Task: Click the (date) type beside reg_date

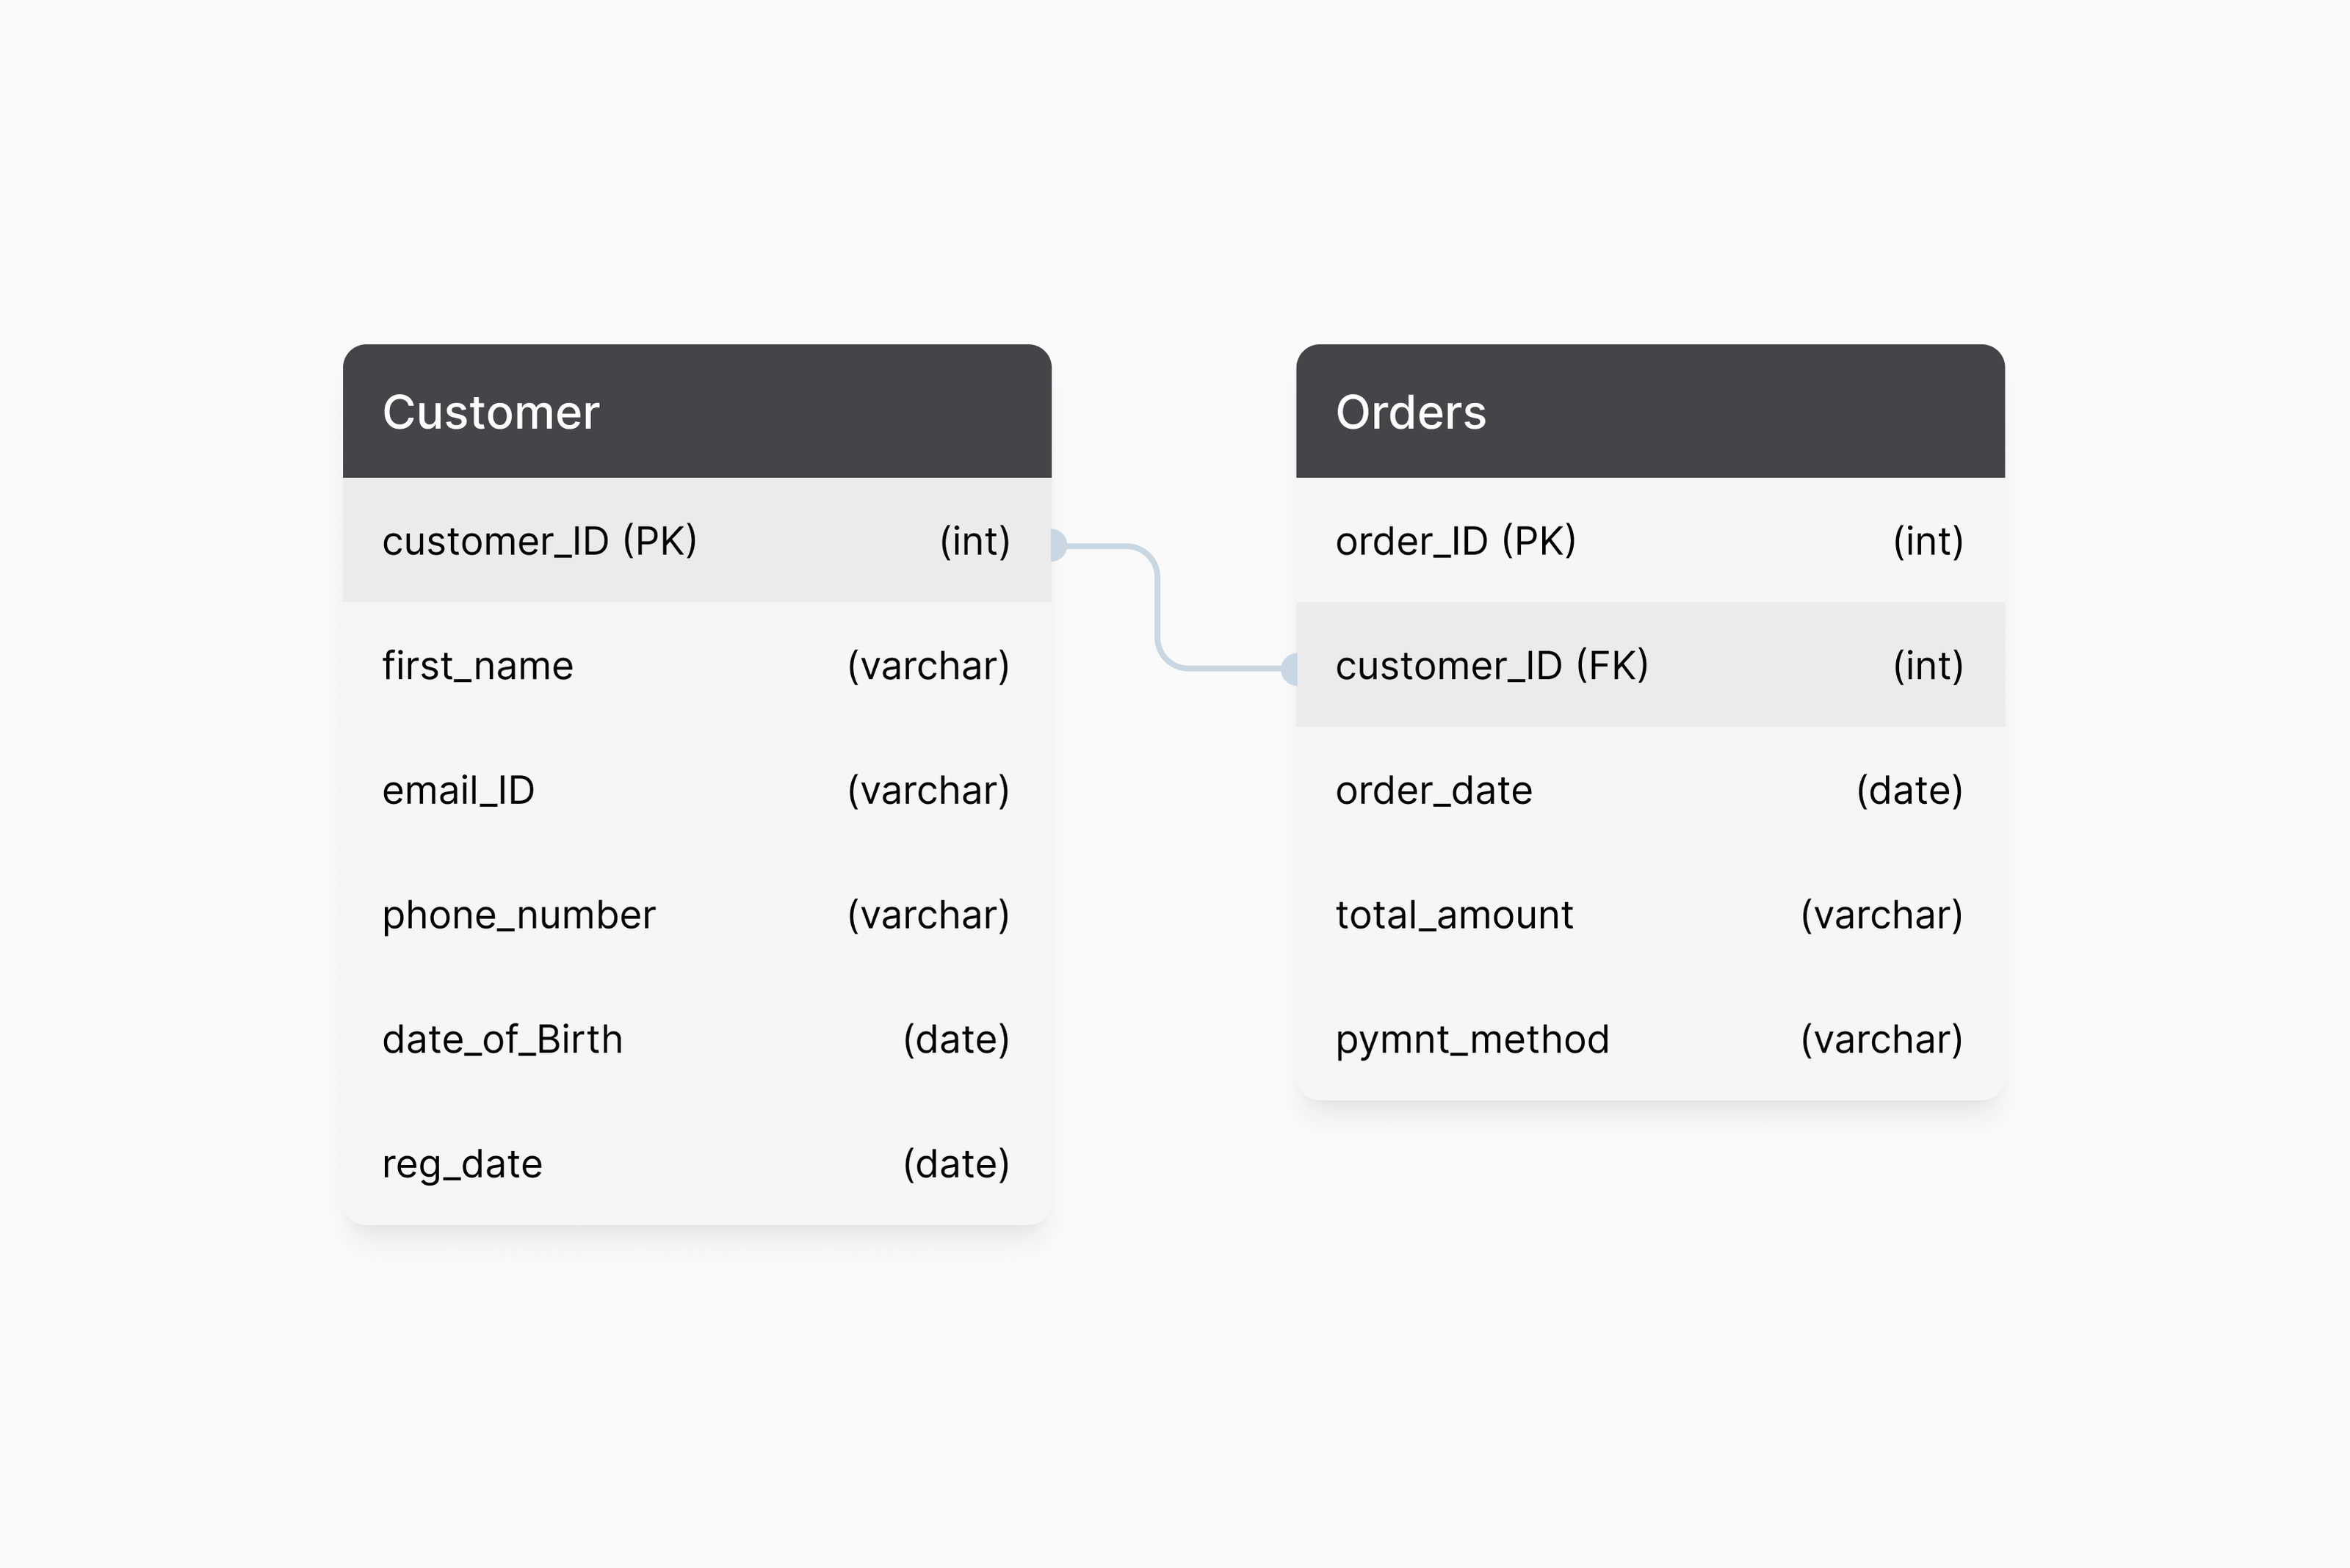Action: tap(955, 1164)
